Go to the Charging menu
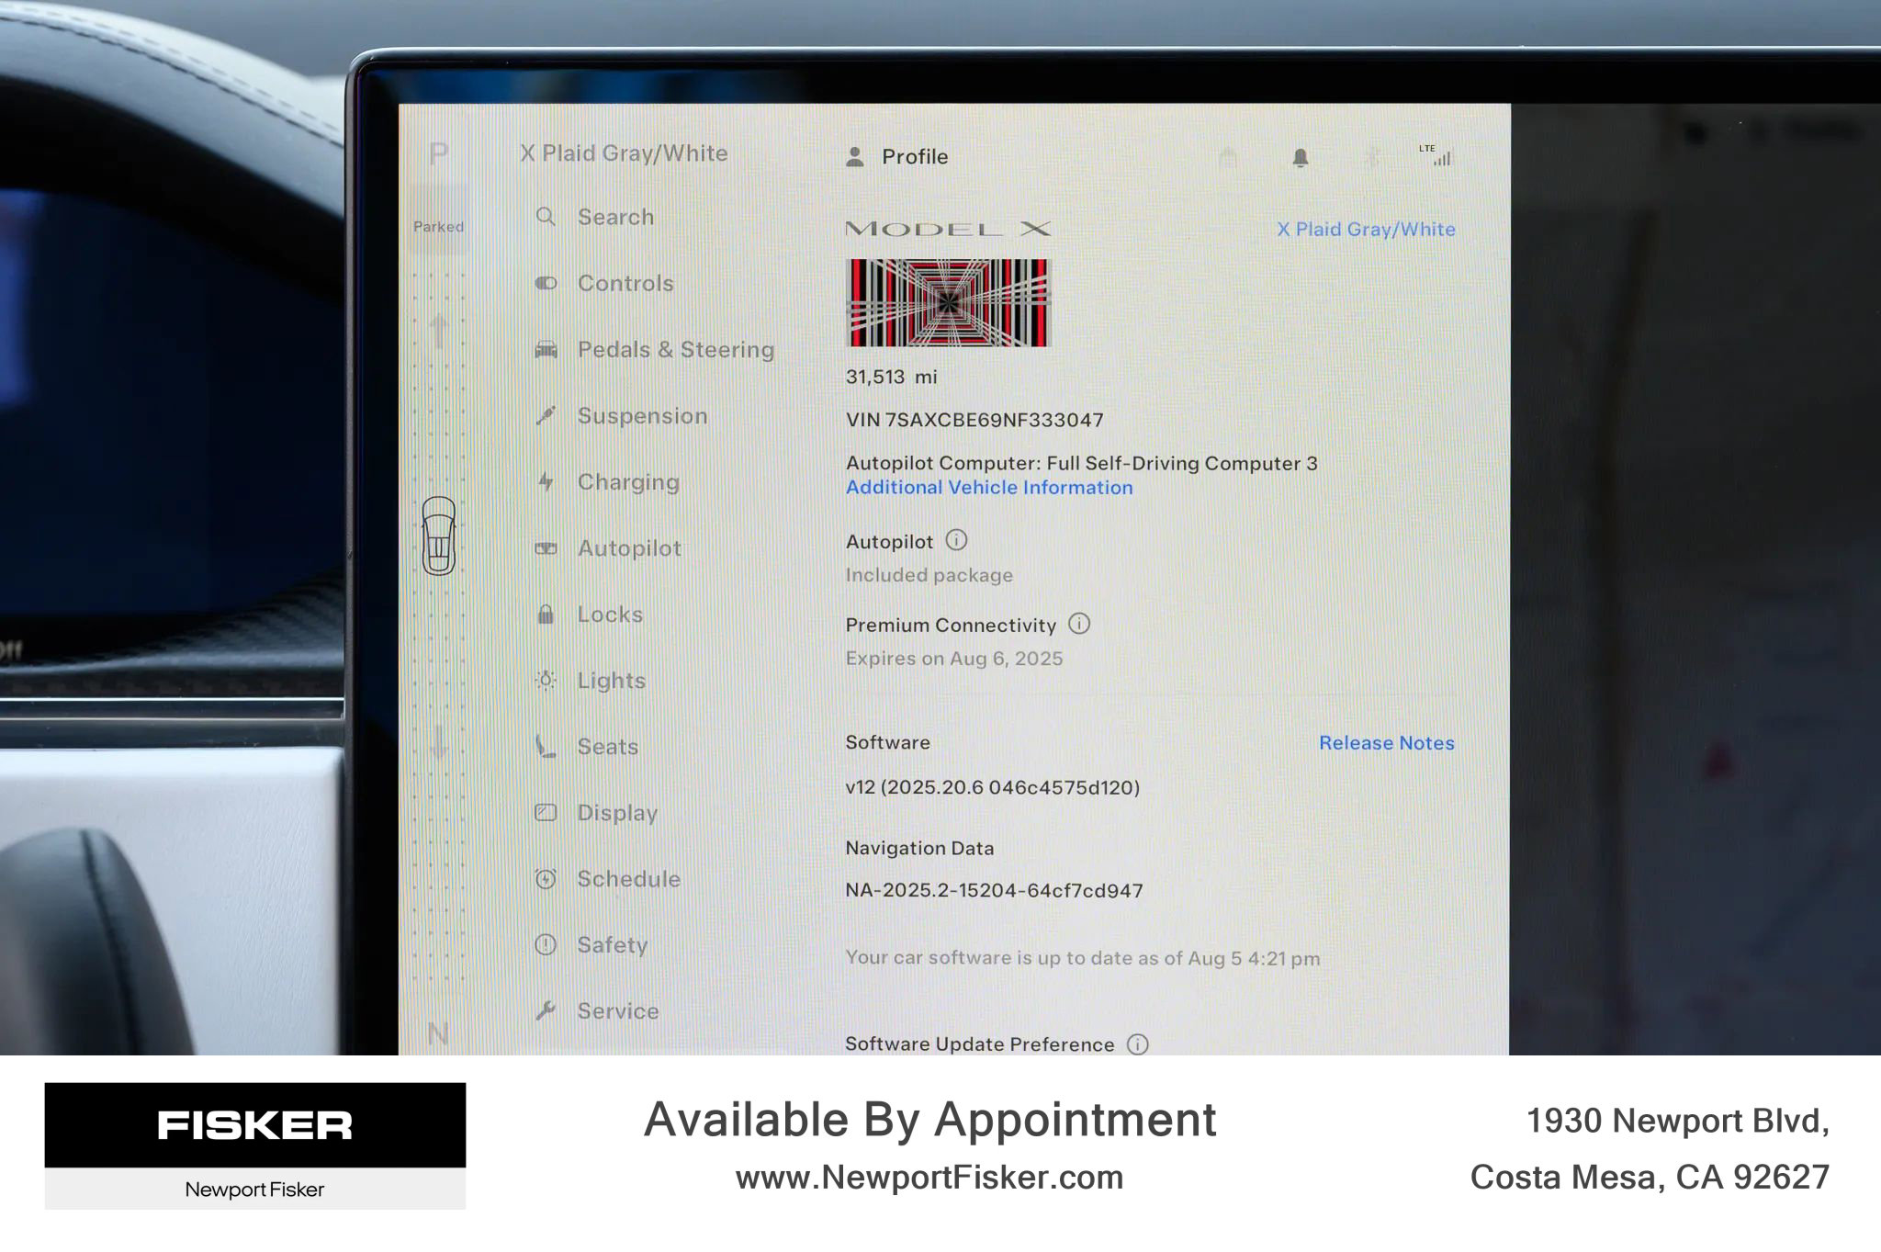This screenshot has height=1252, width=1881. (x=628, y=482)
